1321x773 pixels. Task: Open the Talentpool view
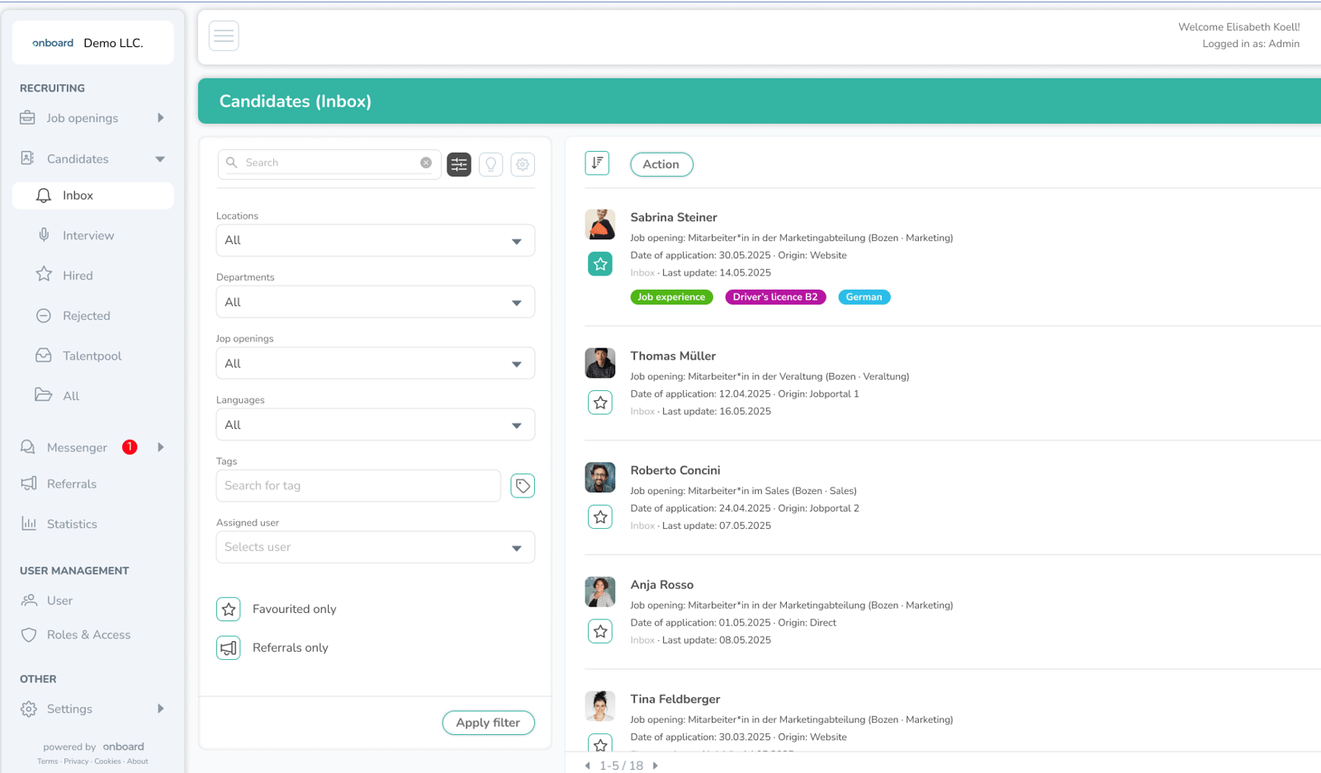(x=92, y=356)
